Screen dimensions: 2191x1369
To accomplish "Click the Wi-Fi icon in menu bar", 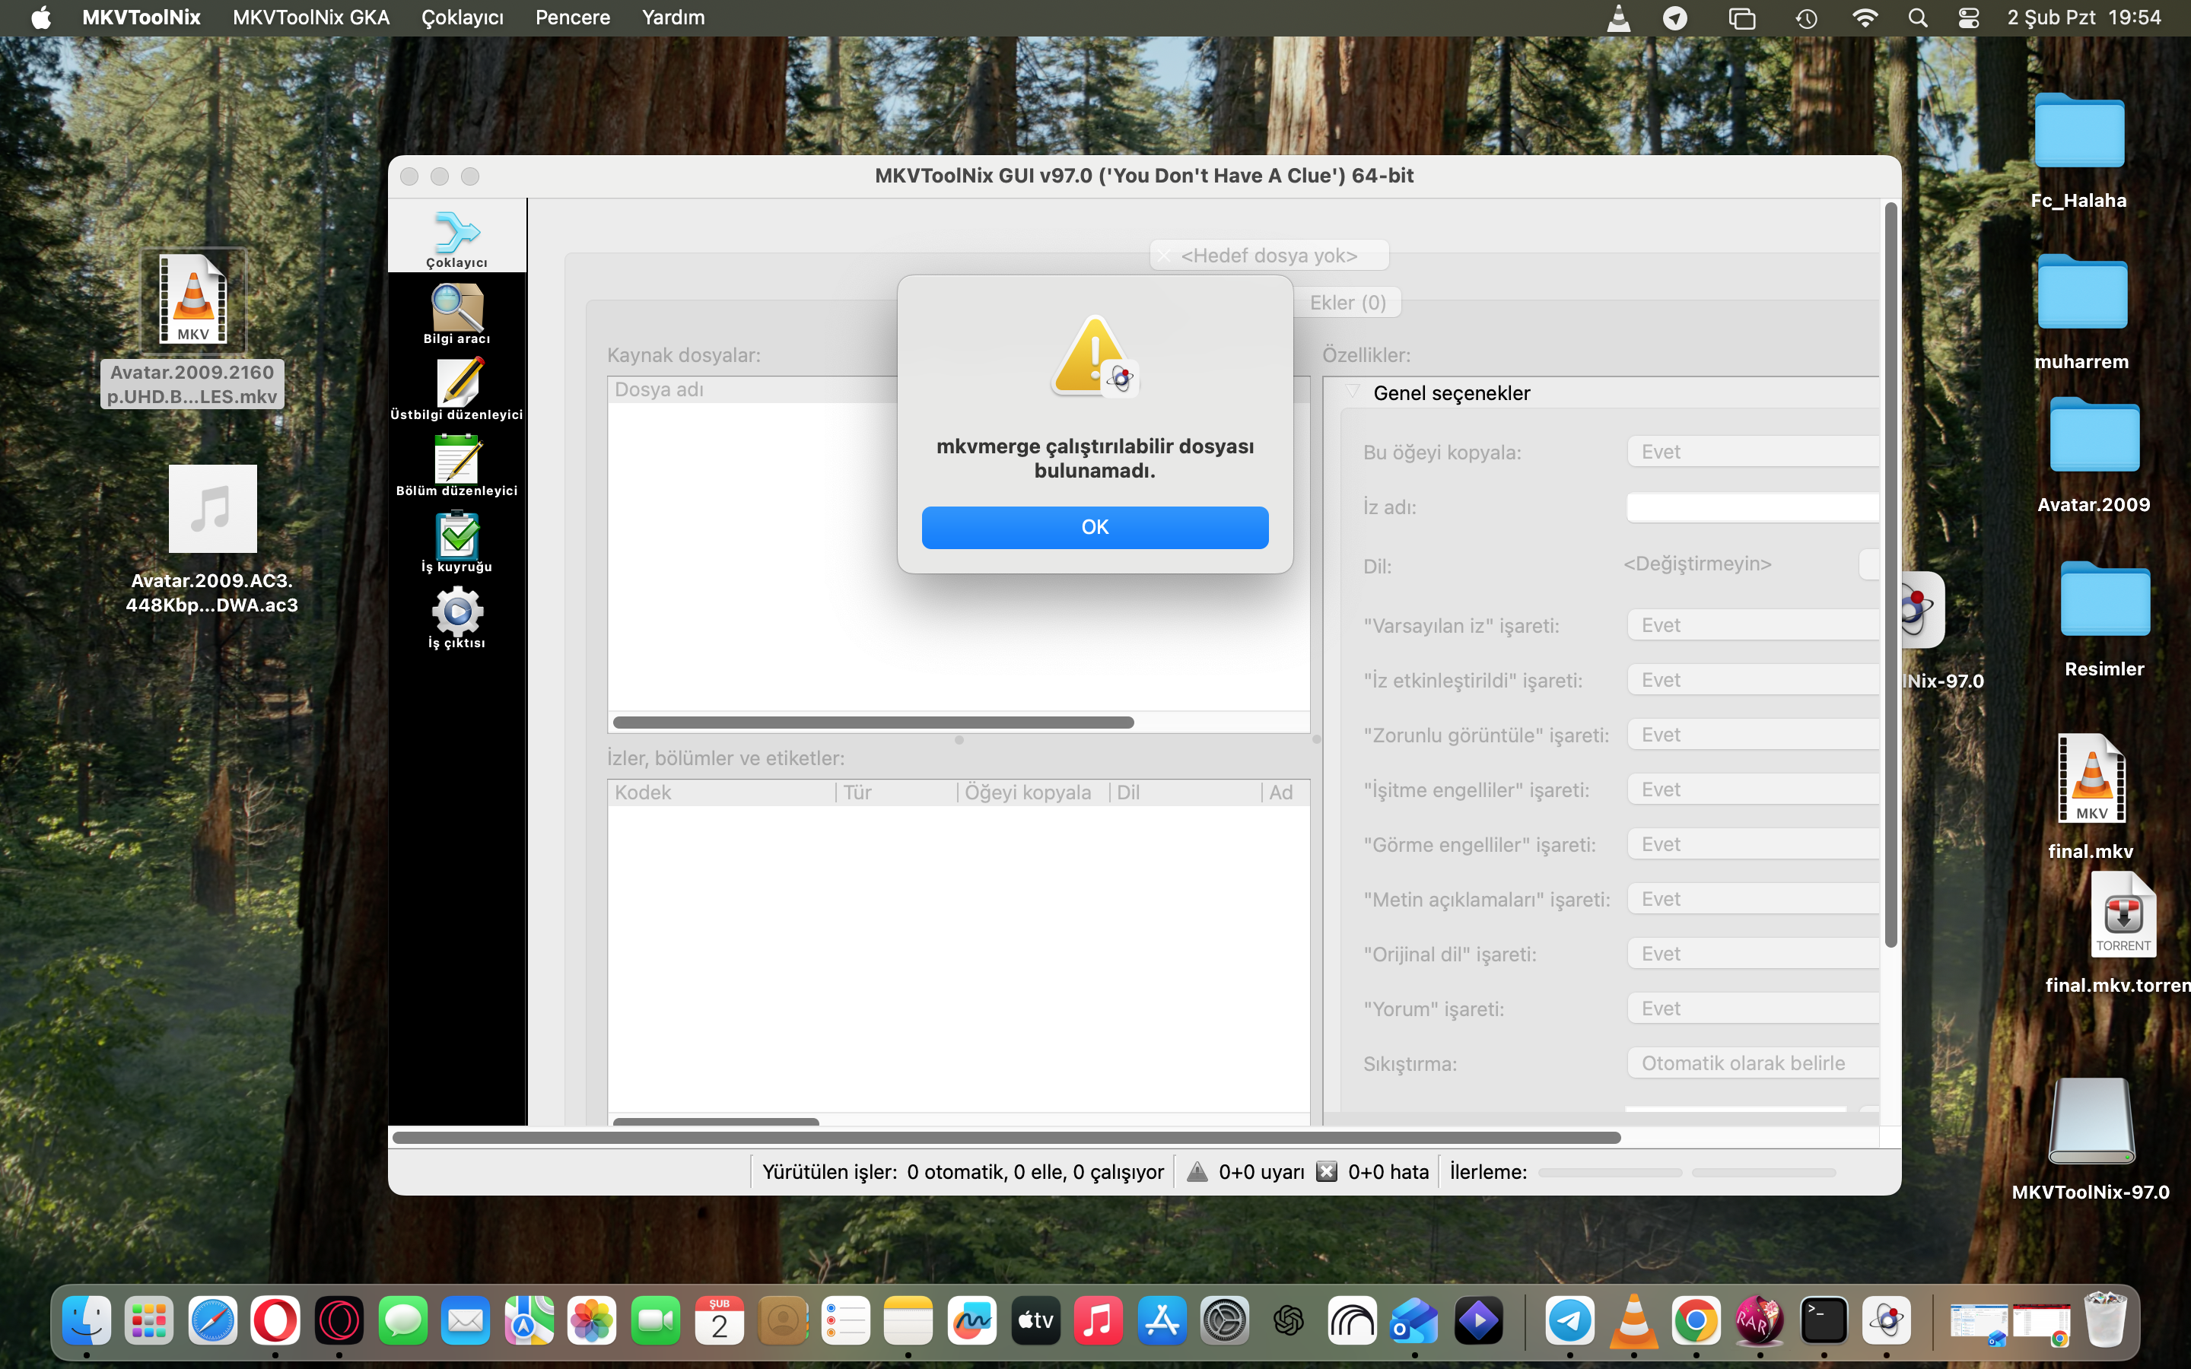I will tap(1864, 18).
